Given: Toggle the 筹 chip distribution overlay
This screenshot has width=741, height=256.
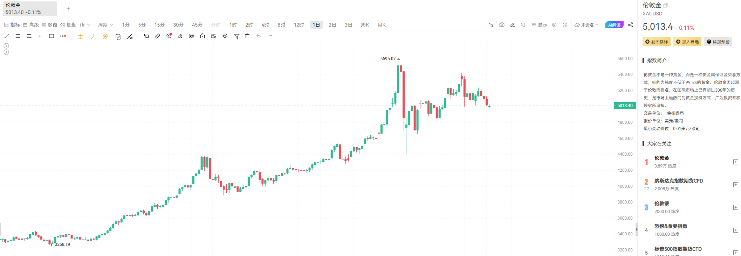Looking at the screenshot, I should point(106,37).
